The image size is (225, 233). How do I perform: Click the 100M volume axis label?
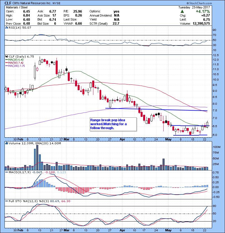[x=217, y=147]
